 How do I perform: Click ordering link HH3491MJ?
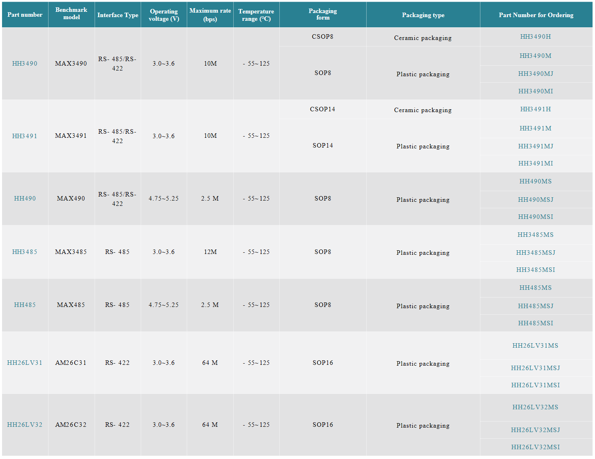[x=535, y=146]
